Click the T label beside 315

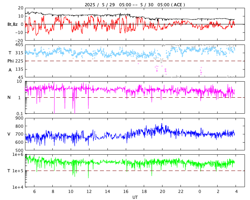point(10,53)
